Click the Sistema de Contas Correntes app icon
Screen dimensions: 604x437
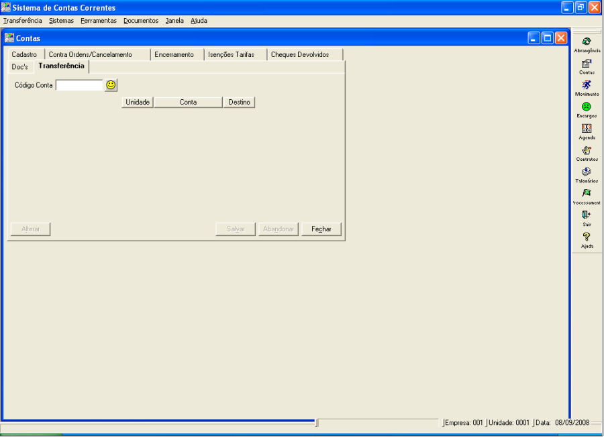point(6,7)
